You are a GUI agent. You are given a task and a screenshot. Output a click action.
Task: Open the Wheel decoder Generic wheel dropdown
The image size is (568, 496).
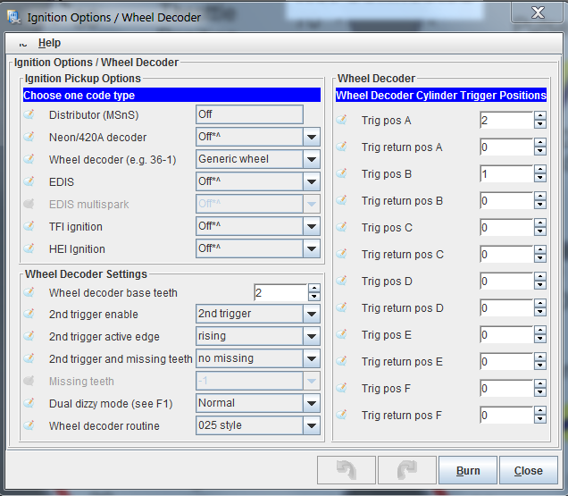[x=311, y=160]
